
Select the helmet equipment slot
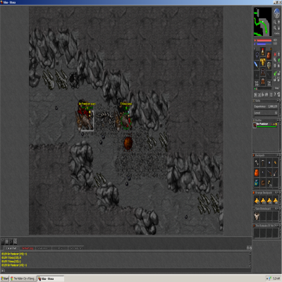click(263, 51)
